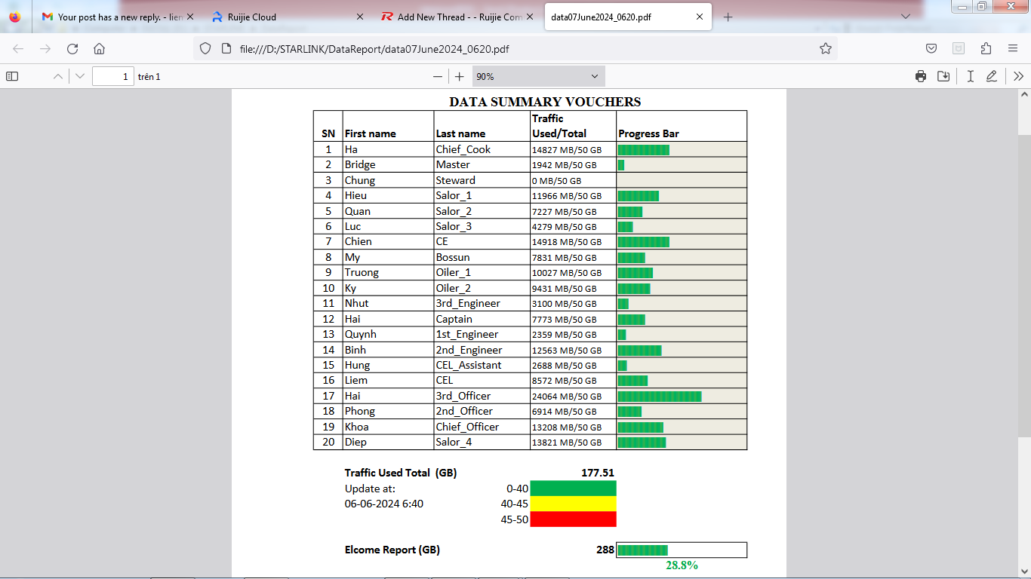The height and width of the screenshot is (579, 1031).
Task: Open the list all tabs dropdown
Action: coord(906,16)
